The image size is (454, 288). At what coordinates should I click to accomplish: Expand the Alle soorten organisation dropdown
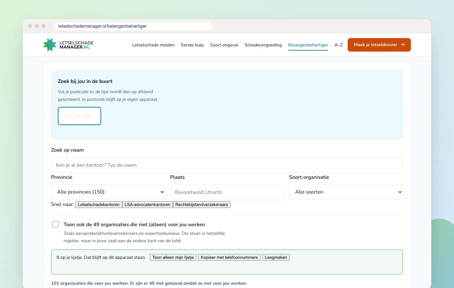346,192
